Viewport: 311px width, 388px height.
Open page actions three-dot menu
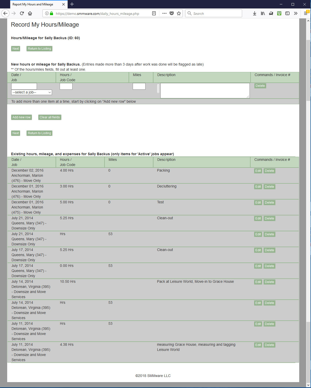tap(164, 13)
